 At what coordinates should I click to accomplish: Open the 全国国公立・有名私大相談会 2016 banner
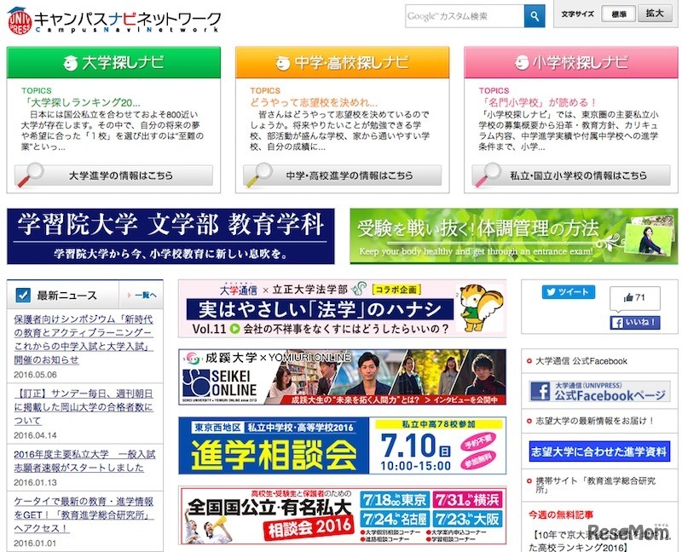343,515
